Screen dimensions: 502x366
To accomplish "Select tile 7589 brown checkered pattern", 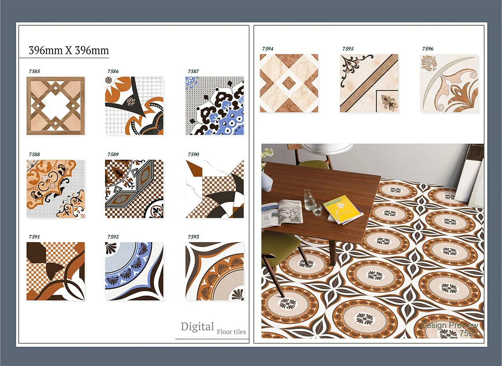I will pos(134,188).
